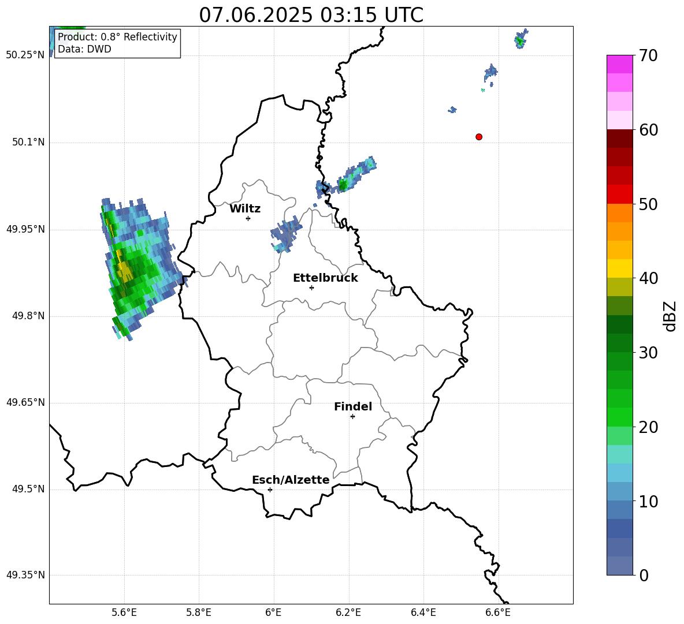Click the colorbar value 70
This screenshot has height=624, width=684.
(649, 55)
